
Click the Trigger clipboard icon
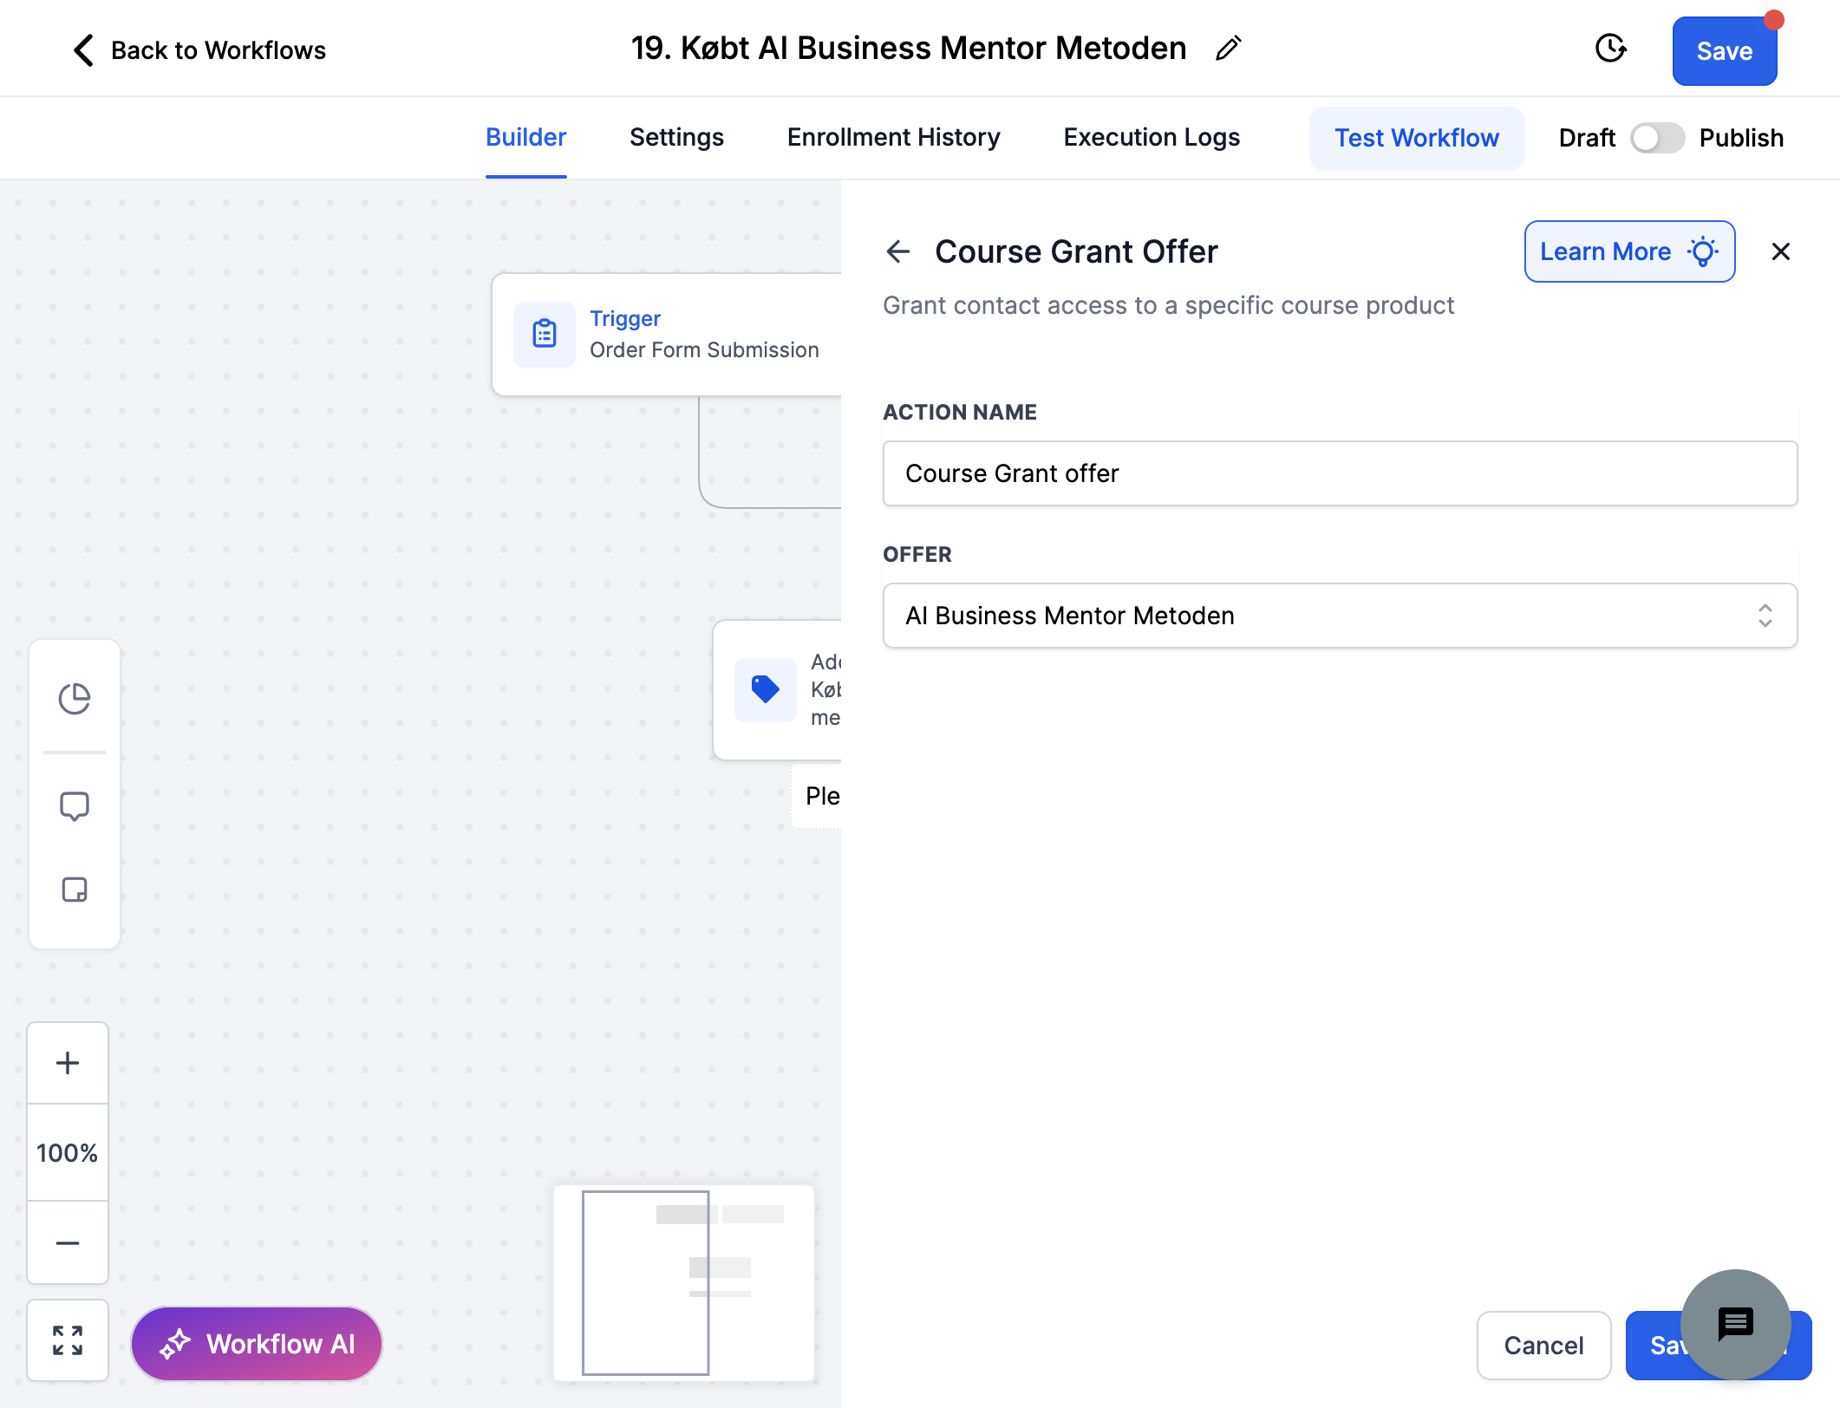click(x=545, y=334)
